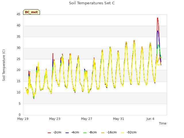The height and width of the screenshot is (138, 184).
Task: Click the May 23 x-axis label
Action: tap(55, 119)
